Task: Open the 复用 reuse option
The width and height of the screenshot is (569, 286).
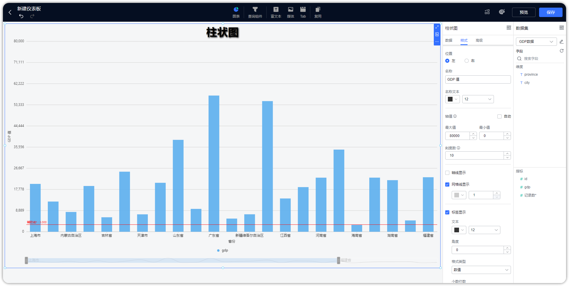Action: [318, 12]
